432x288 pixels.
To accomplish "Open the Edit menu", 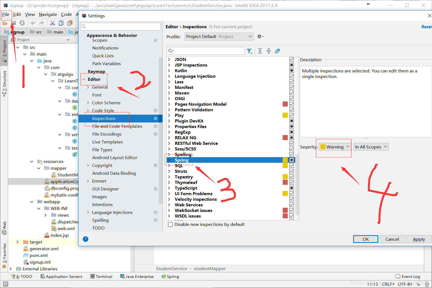I will (x=17, y=15).
